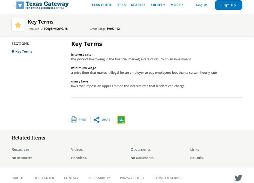This screenshot has width=254, height=183.
Task: Open the TEKS navigation item
Action: pyautogui.click(x=121, y=5)
